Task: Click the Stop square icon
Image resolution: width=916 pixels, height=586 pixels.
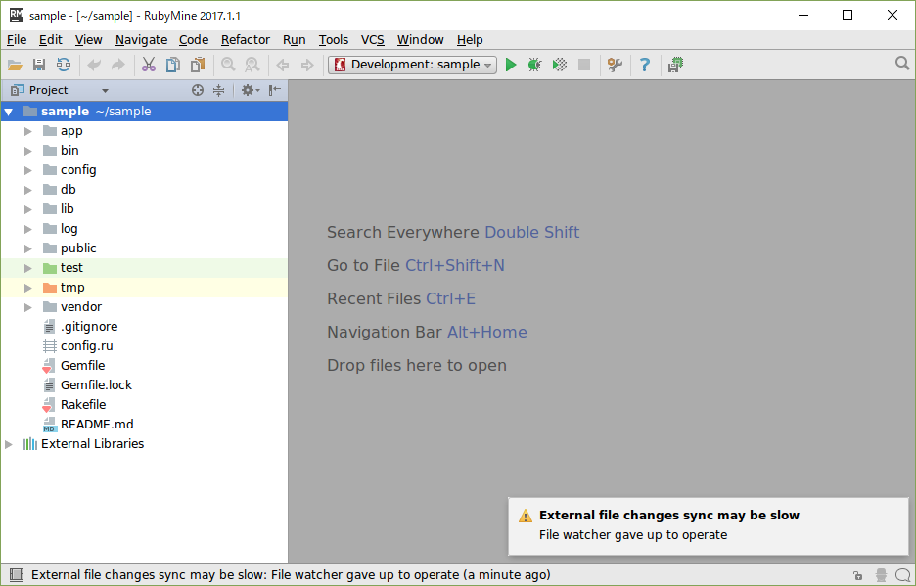Action: tap(584, 65)
